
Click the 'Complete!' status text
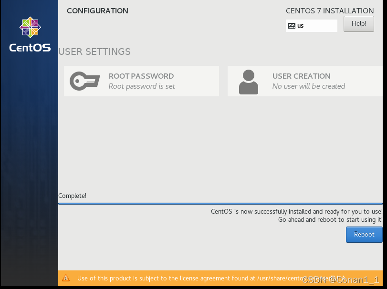click(x=73, y=196)
